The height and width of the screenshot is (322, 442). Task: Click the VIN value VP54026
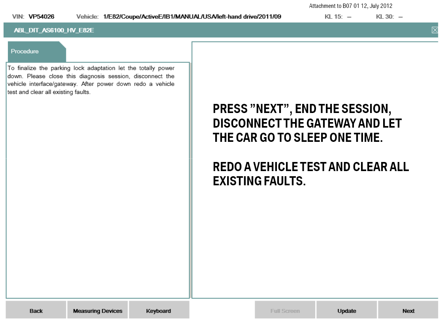tap(41, 17)
